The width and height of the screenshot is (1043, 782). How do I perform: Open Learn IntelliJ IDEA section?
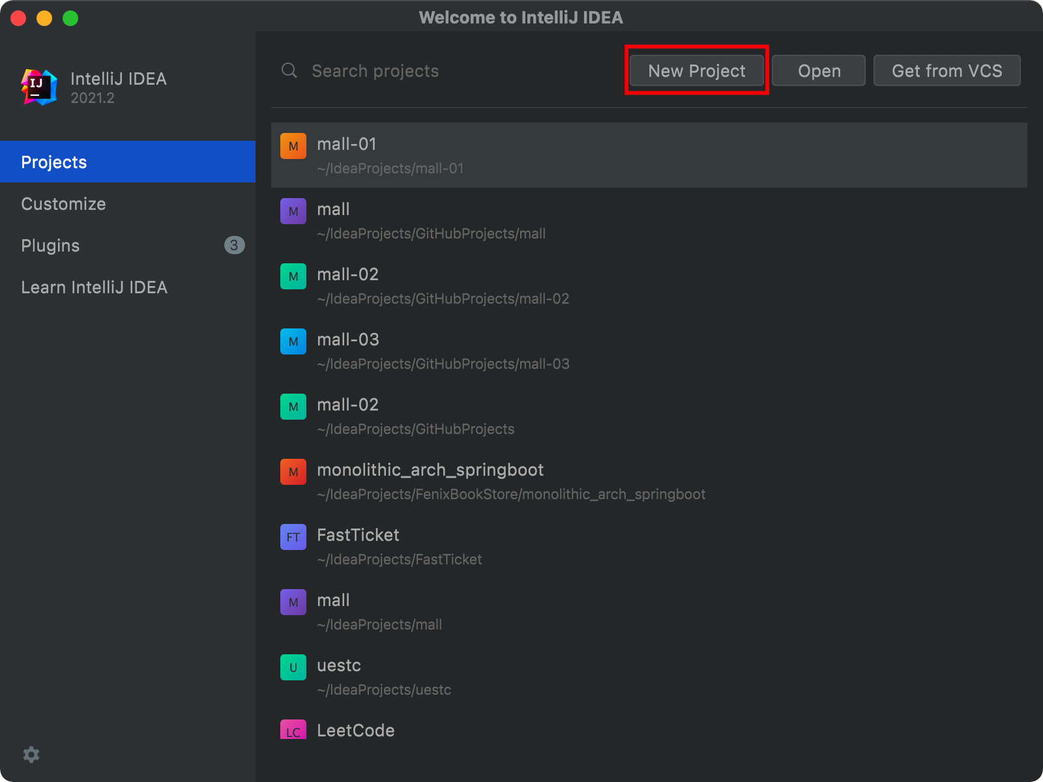[x=128, y=287]
